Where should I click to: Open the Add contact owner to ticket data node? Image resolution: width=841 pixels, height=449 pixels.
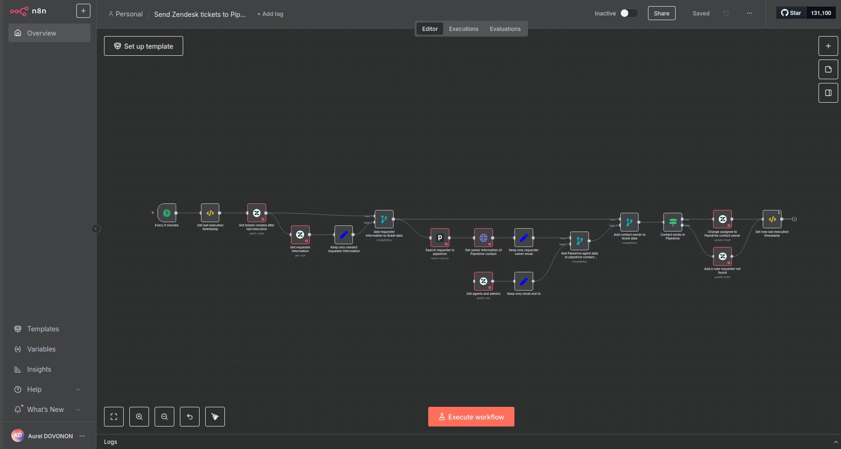click(x=629, y=222)
